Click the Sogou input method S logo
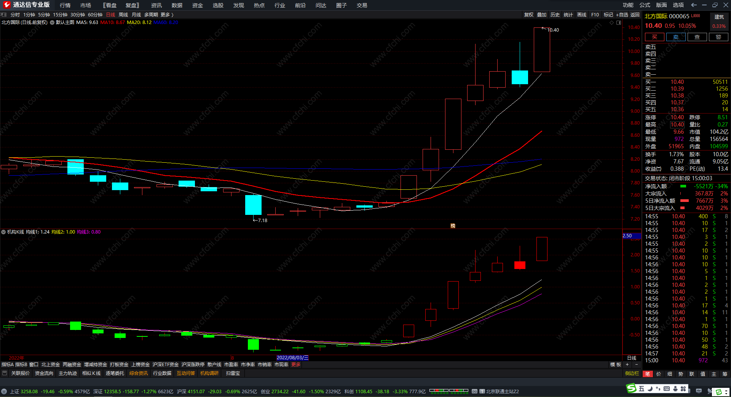This screenshot has height=397, width=731. coord(632,388)
